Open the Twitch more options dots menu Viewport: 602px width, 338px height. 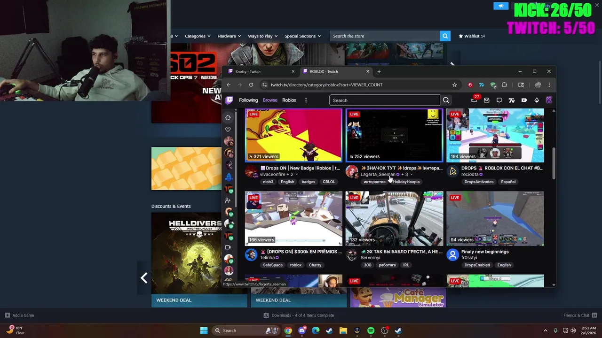click(306, 100)
